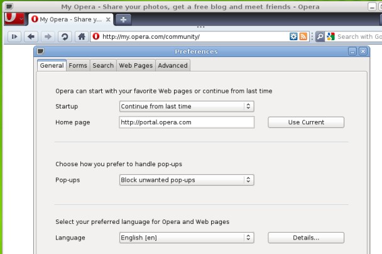Minimize the Opera browser window
The height and width of the screenshot is (254, 382).
point(372,7)
